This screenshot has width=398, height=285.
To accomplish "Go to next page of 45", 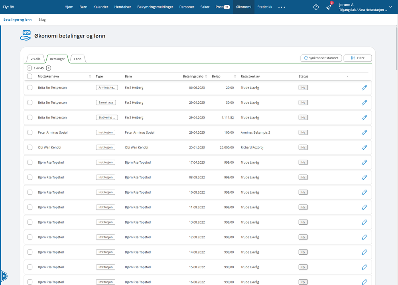I will tap(49, 68).
